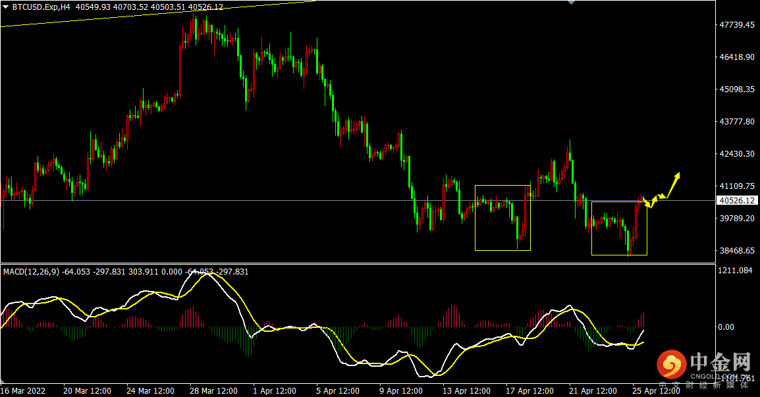Click the 9 Apr 12:00 time label
This screenshot has height=397, width=760.
coord(401,391)
